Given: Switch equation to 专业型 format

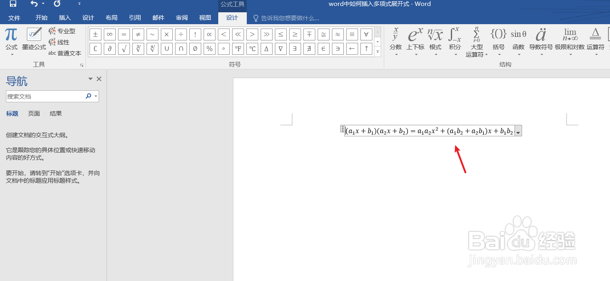Looking at the screenshot, I should pos(62,31).
